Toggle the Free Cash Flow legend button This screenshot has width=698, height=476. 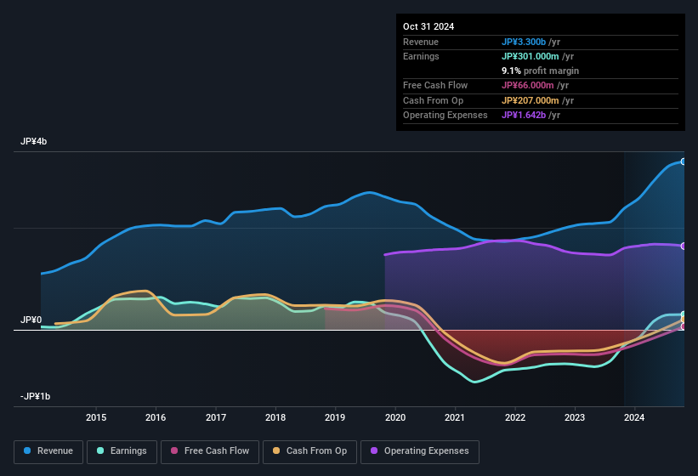pos(210,451)
